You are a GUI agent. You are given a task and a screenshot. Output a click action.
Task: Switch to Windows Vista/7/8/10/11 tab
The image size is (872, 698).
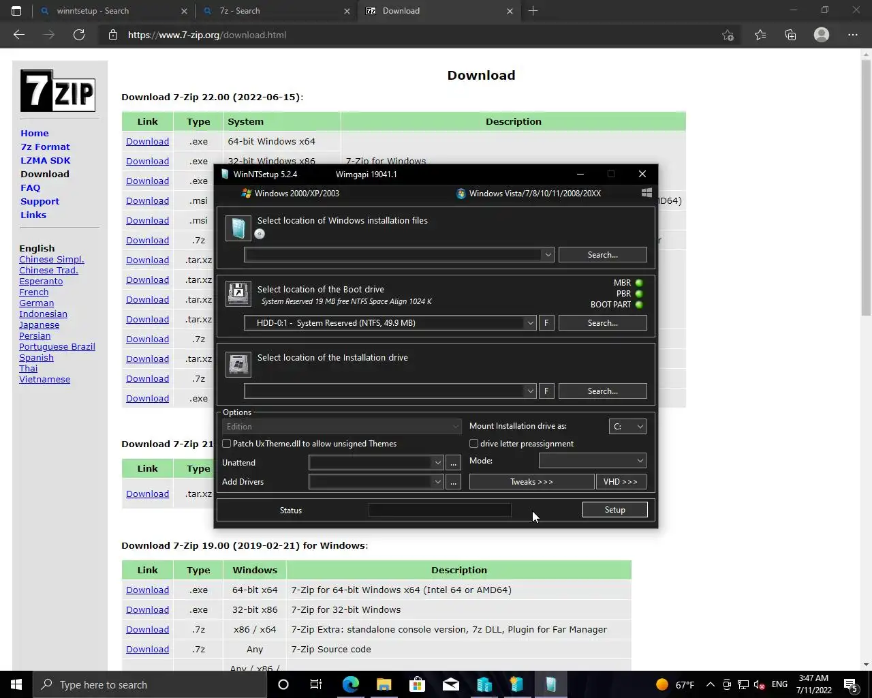point(529,193)
